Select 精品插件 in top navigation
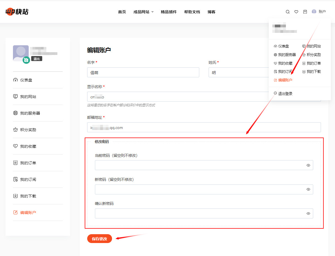This screenshot has height=256, width=335. (169, 12)
